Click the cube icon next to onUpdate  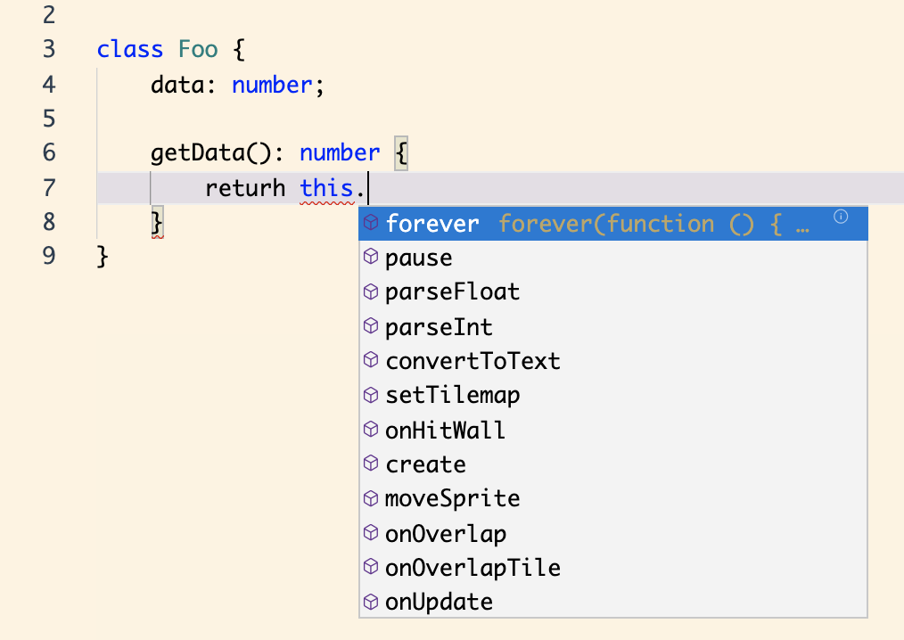pos(370,602)
